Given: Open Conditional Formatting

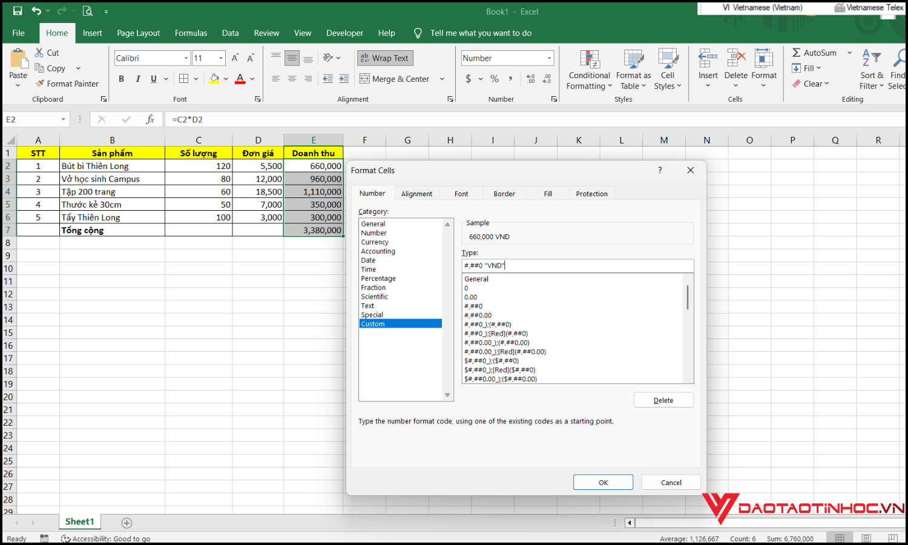Looking at the screenshot, I should (x=589, y=70).
